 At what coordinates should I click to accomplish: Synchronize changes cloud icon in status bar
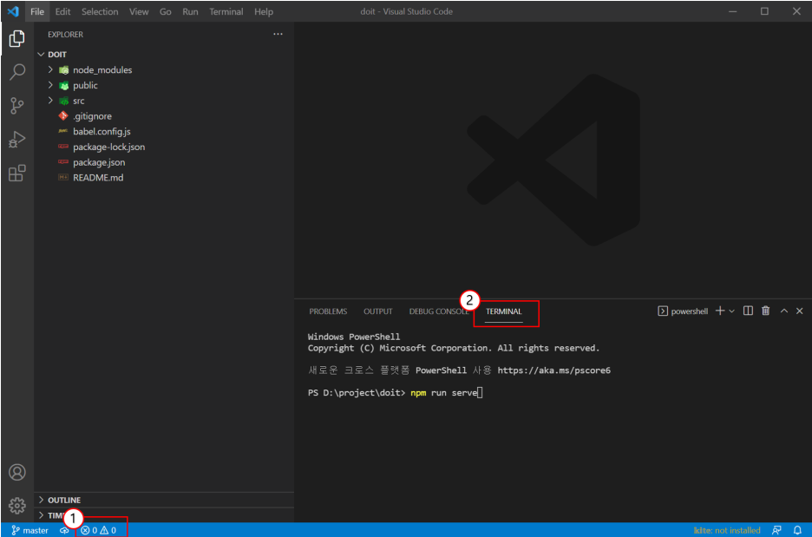[x=64, y=530]
